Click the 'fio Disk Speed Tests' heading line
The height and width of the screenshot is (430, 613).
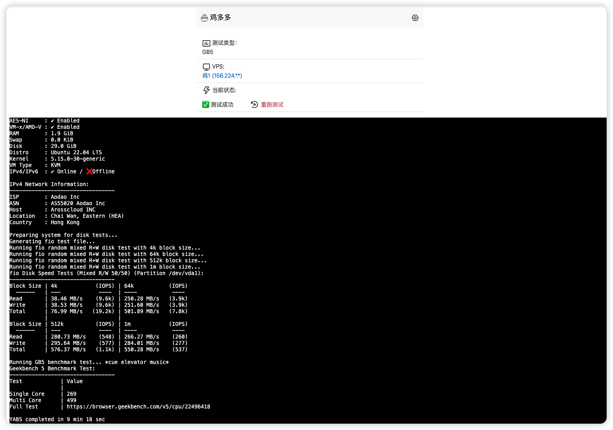pyautogui.click(x=107, y=273)
